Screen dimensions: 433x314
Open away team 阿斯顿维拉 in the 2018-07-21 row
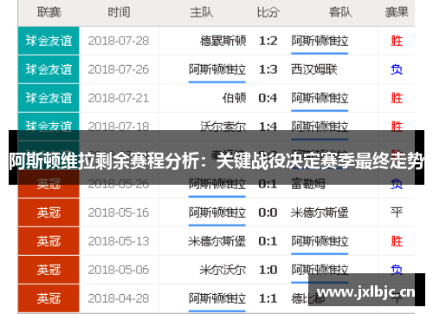coord(320,98)
